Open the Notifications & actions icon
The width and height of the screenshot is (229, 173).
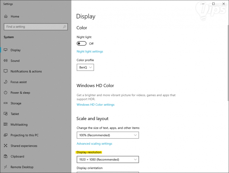coord(6,71)
